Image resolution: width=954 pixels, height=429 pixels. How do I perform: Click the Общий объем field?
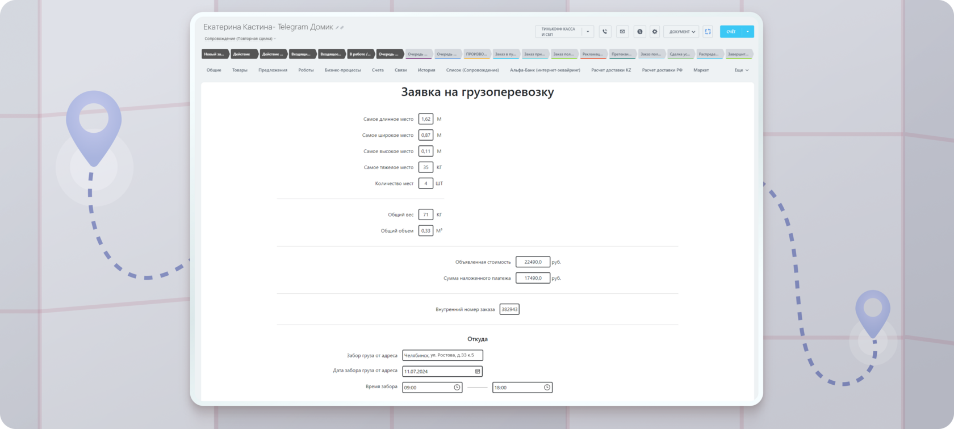point(426,231)
